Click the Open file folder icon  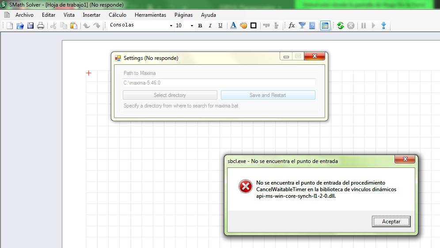click(x=20, y=26)
